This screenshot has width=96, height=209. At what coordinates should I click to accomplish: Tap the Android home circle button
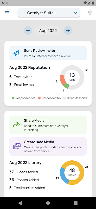click(x=48, y=203)
